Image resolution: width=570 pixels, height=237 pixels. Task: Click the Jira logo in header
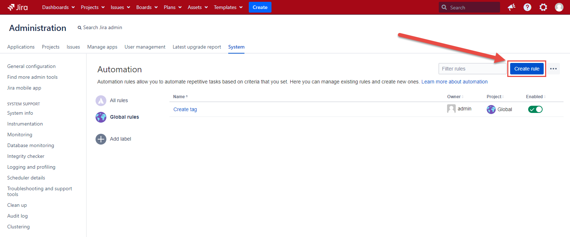pos(18,7)
